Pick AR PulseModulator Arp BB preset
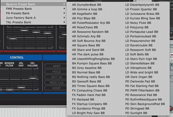This screenshot has height=117, width=173. tap(91, 23)
